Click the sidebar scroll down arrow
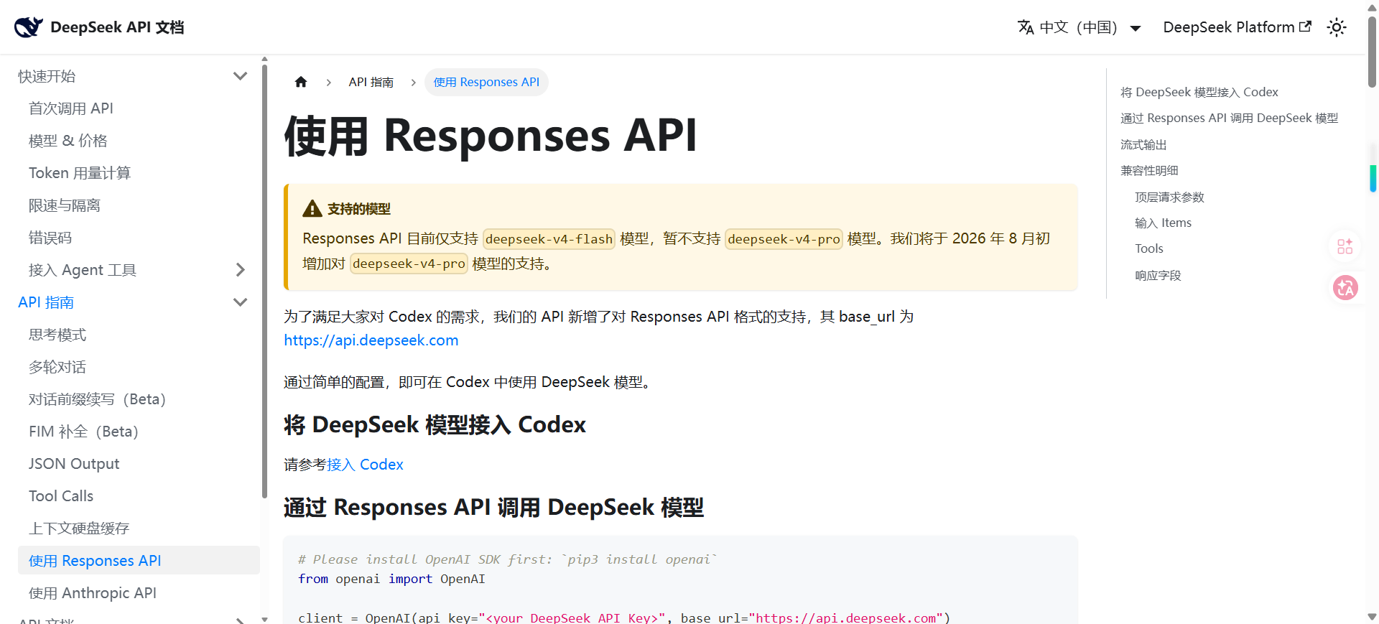This screenshot has width=1379, height=624. pos(264,619)
